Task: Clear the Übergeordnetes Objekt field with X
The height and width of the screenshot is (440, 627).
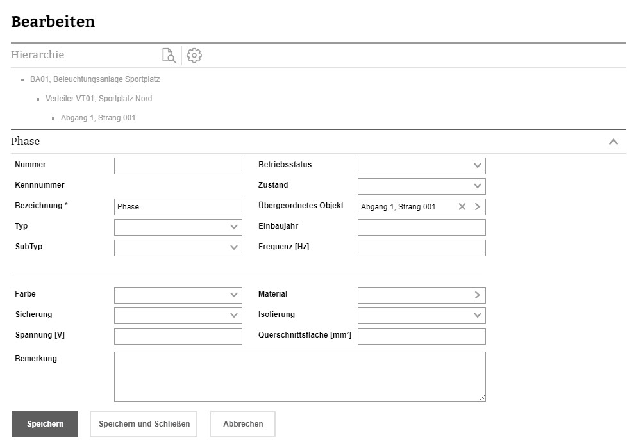Action: coord(462,206)
